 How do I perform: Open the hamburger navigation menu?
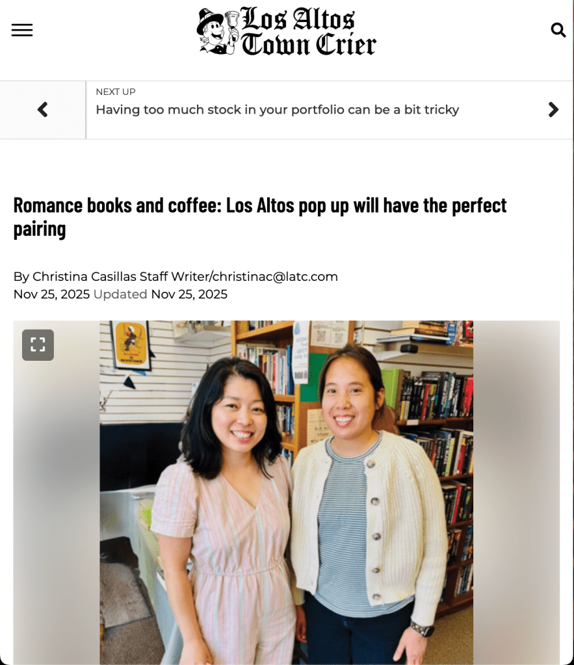coord(22,30)
